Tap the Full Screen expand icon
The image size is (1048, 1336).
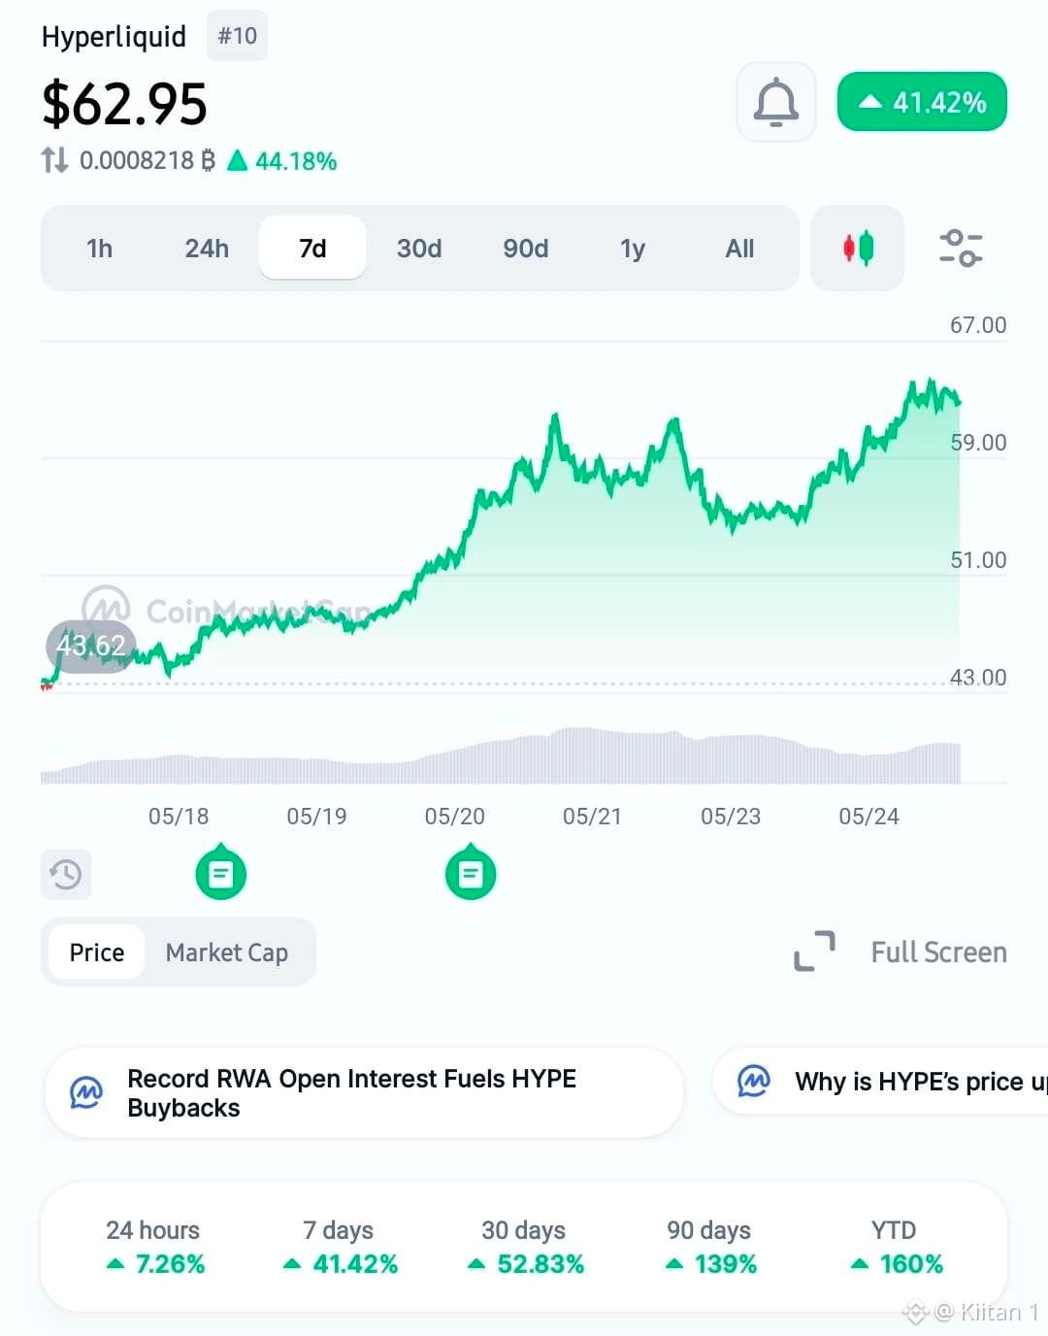click(814, 952)
